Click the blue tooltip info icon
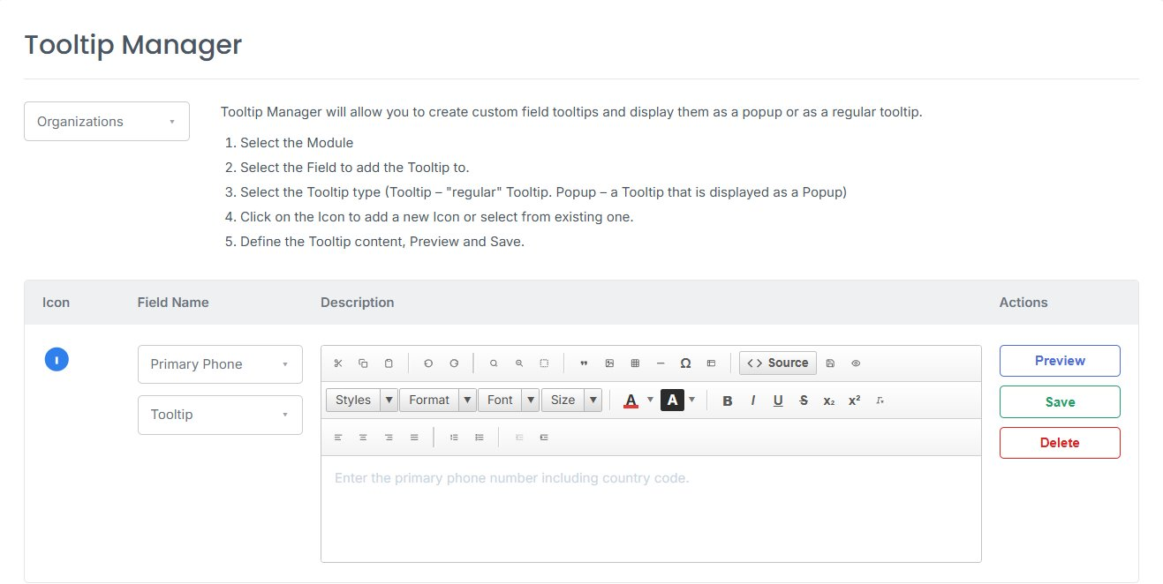This screenshot has width=1163, height=584. point(57,360)
